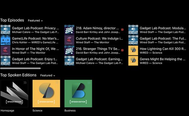
Task: Click the How Lightning Can Kill episode artwork
Action: [x=133, y=50]
